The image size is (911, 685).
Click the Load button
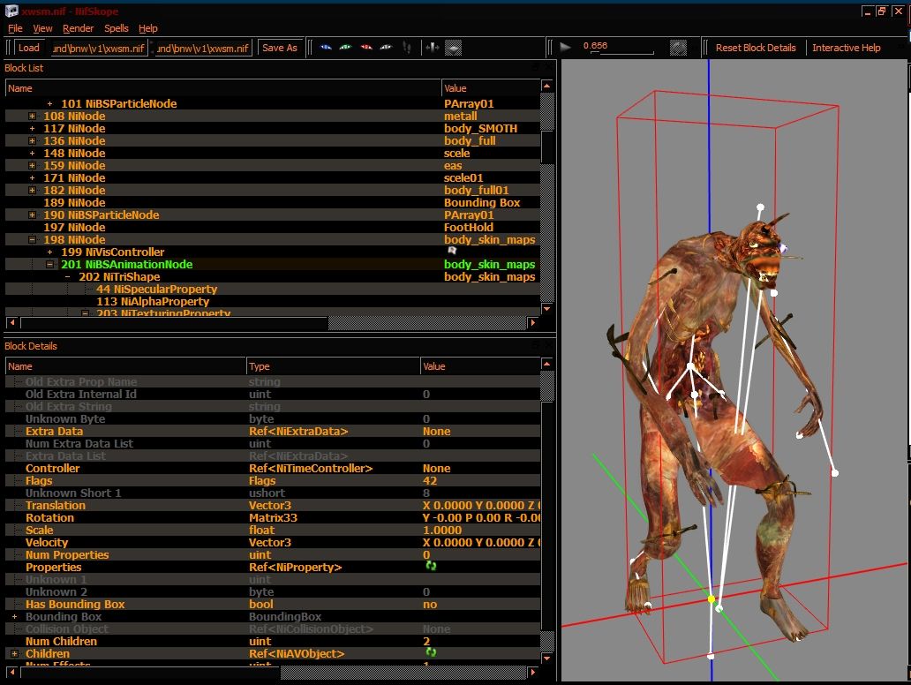28,48
